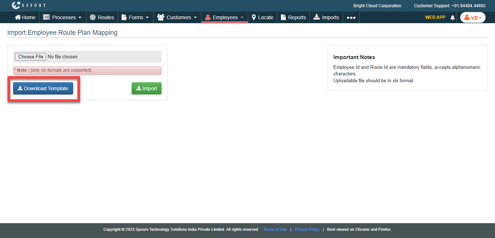
Task: Click the EFFORT logo icon
Action: tap(16, 5)
